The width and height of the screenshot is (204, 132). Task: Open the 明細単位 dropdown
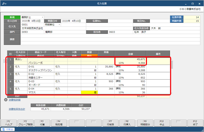point(59,24)
